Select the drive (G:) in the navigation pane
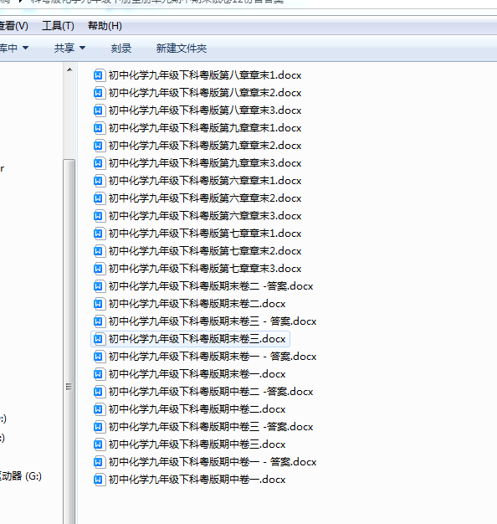This screenshot has height=524, width=497. click(21, 476)
